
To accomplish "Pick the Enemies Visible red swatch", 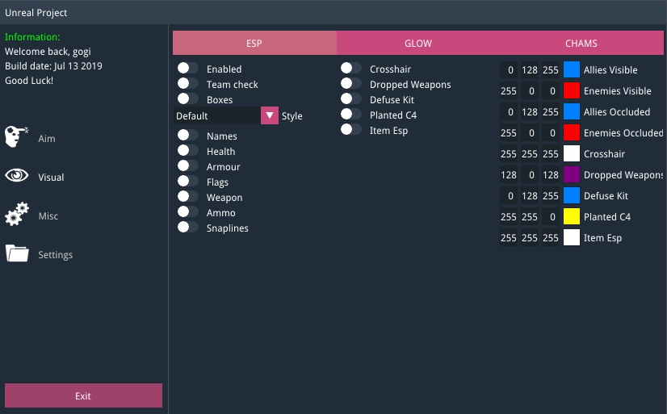I will point(572,91).
